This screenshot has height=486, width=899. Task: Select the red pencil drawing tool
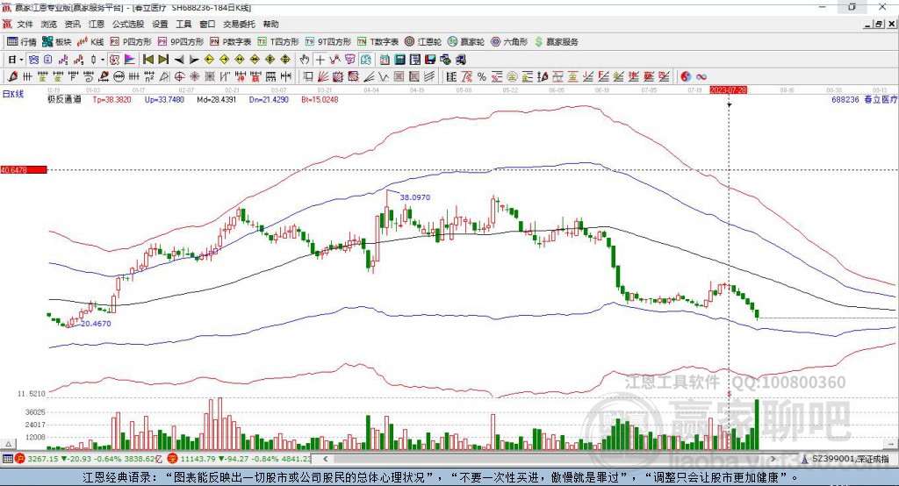pyautogui.click(x=12, y=76)
